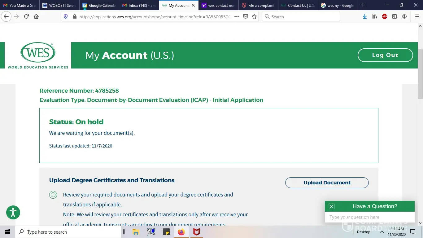The width and height of the screenshot is (423, 238).
Task: Click the Upload Document button
Action: [327, 183]
